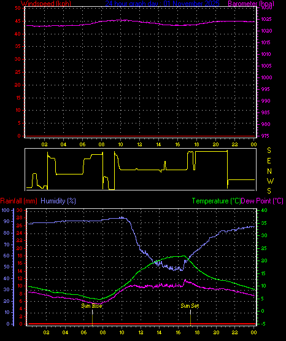Click the 'Barometer (hpa)' axis title
286x341 pixels.
click(251, 4)
